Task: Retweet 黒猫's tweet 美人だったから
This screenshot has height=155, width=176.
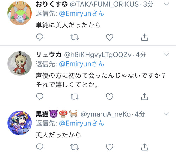Action: (75, 147)
